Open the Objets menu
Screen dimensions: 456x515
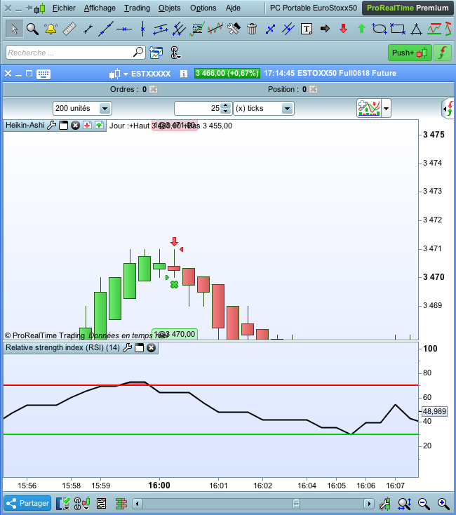click(x=169, y=8)
